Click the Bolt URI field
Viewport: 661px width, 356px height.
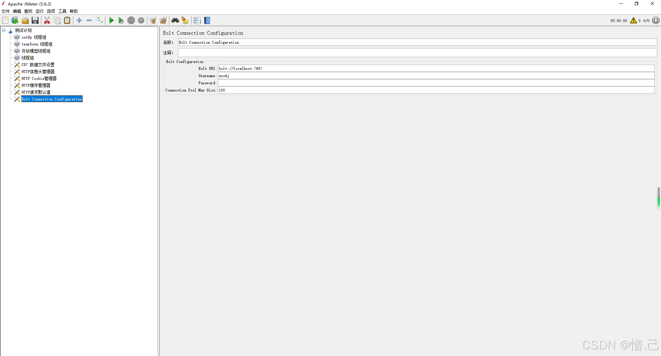[x=436, y=68]
